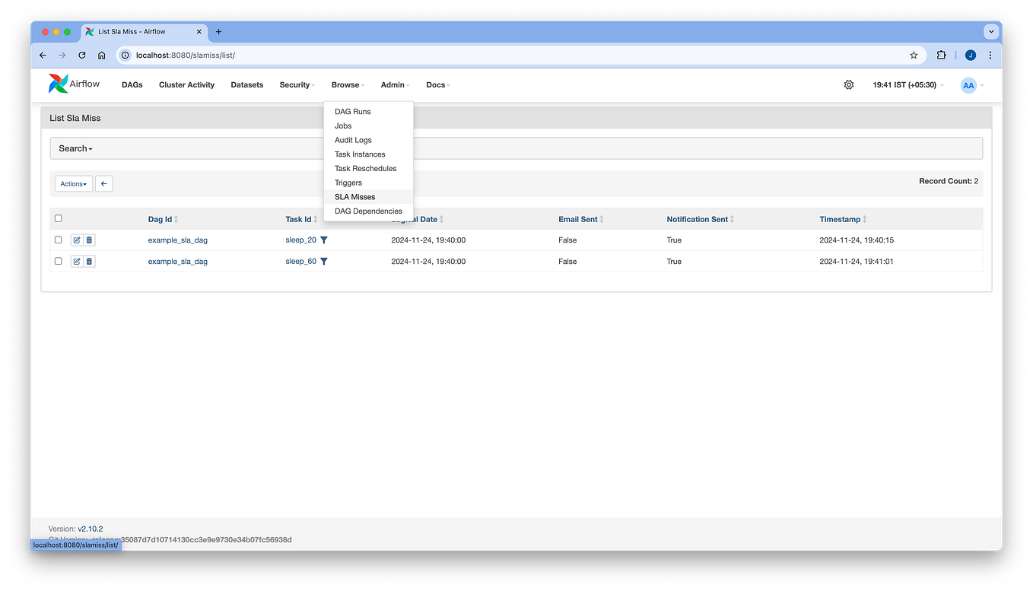The image size is (1033, 591).
Task: Click the delete trash icon on the sleep_60 row
Action: [90, 261]
